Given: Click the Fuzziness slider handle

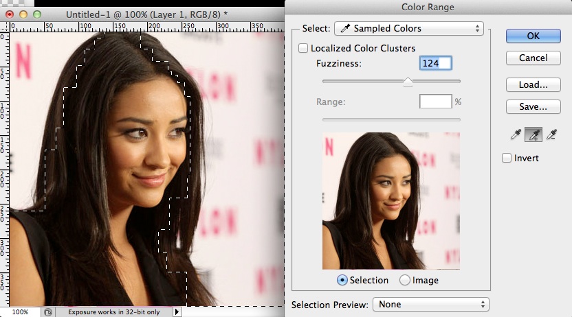Looking at the screenshot, I should click(x=408, y=82).
